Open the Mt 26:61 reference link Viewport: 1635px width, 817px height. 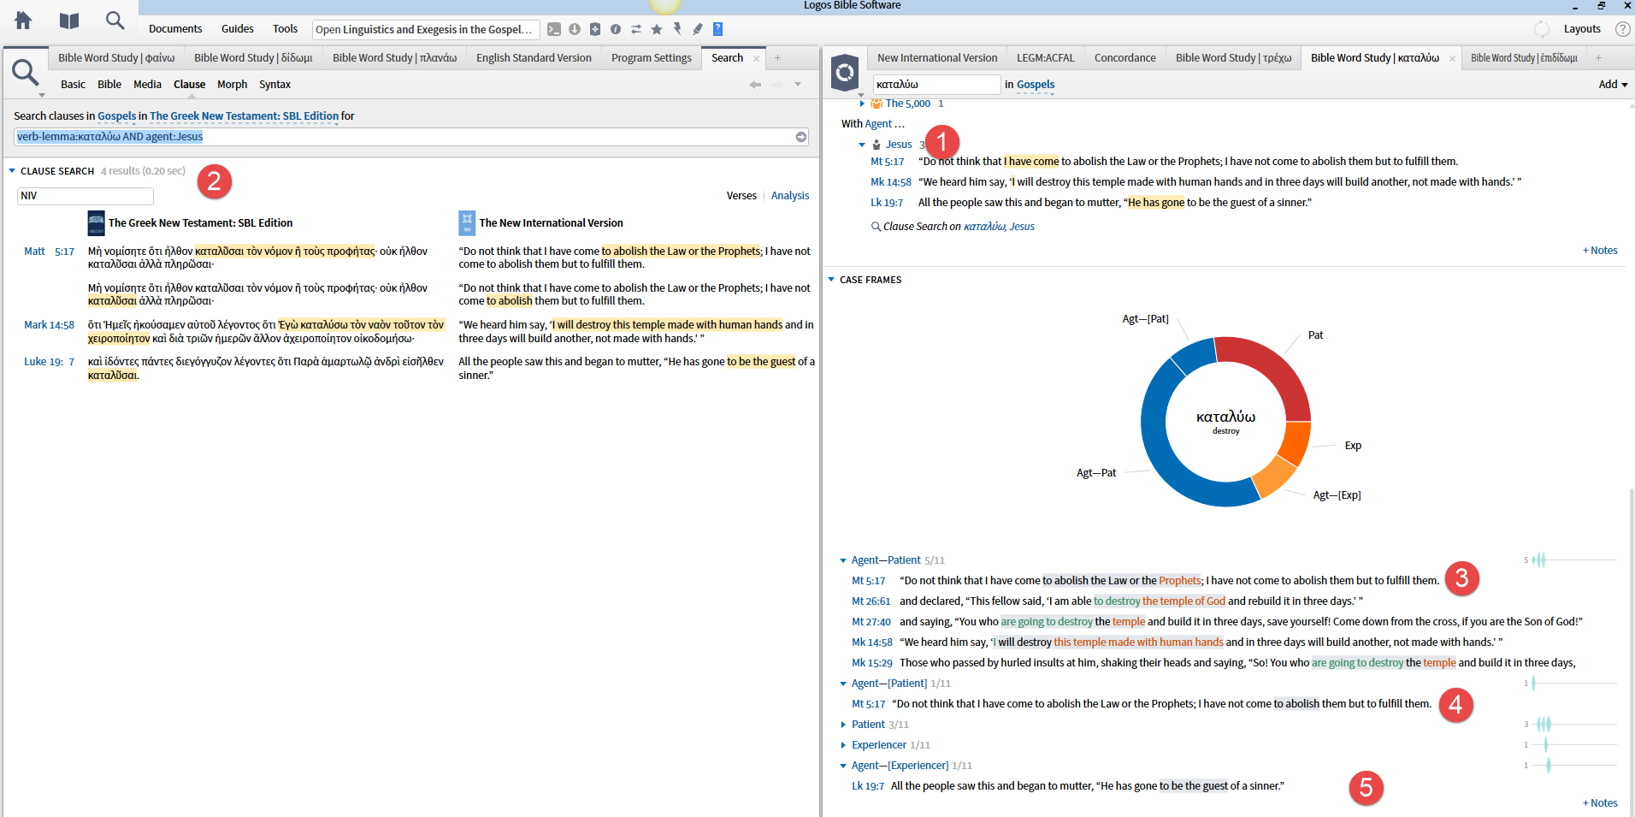pyautogui.click(x=871, y=601)
